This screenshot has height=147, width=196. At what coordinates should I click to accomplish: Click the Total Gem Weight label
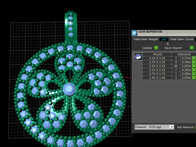(146, 39)
